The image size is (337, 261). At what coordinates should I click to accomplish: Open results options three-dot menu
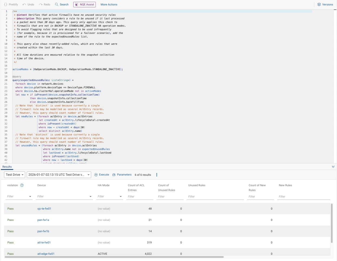157,175
